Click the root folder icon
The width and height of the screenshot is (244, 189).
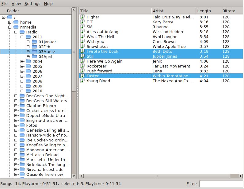click(x=10, y=17)
